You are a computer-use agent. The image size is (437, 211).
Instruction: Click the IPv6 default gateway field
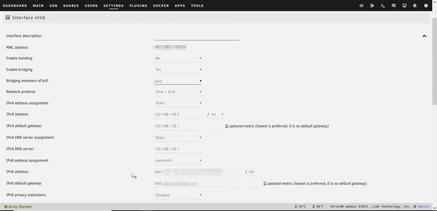[197, 183]
